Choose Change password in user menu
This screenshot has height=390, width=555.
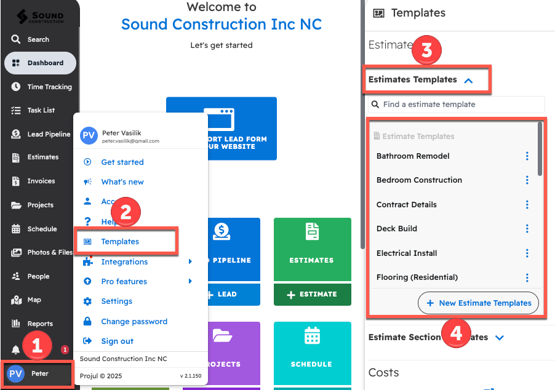(134, 321)
